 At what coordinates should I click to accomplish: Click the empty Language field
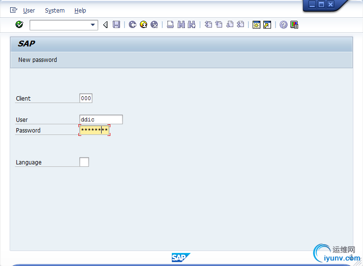tap(84, 162)
